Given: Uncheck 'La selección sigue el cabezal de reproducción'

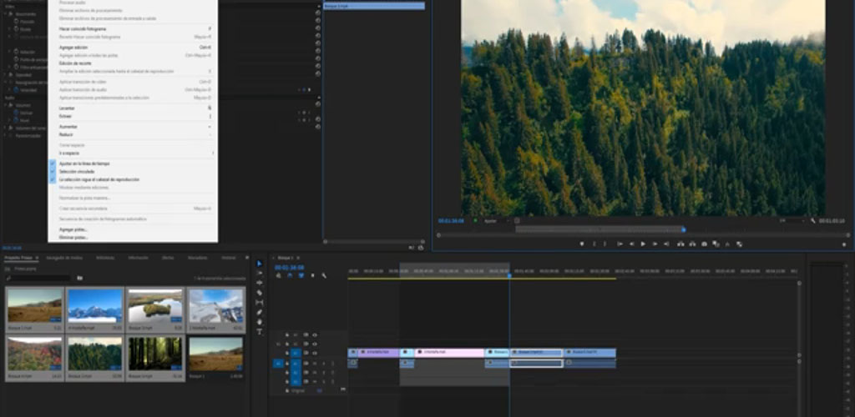Looking at the screenshot, I should [99, 179].
